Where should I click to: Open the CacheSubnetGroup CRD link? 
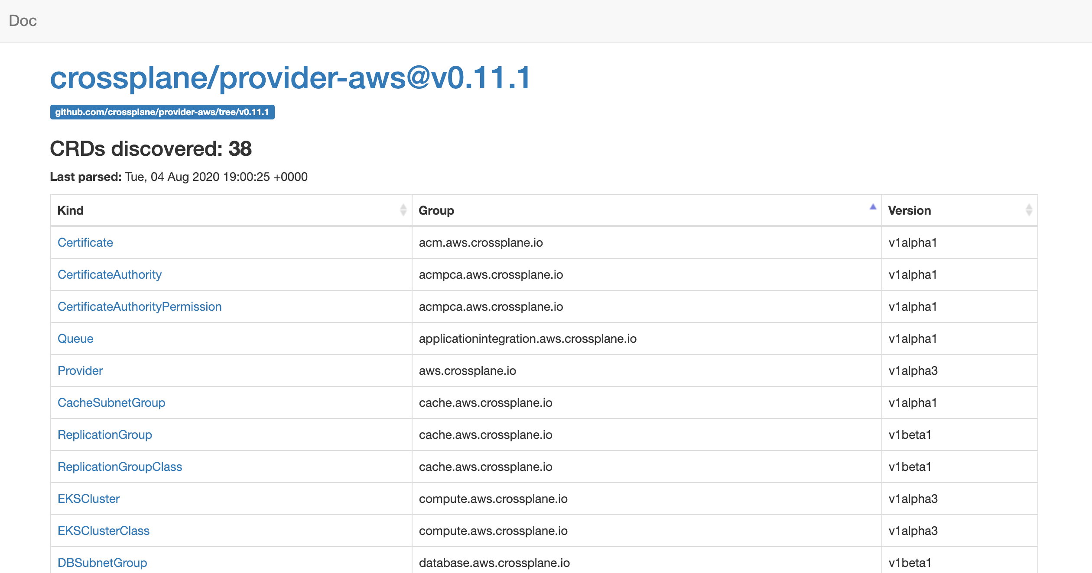[x=111, y=402]
